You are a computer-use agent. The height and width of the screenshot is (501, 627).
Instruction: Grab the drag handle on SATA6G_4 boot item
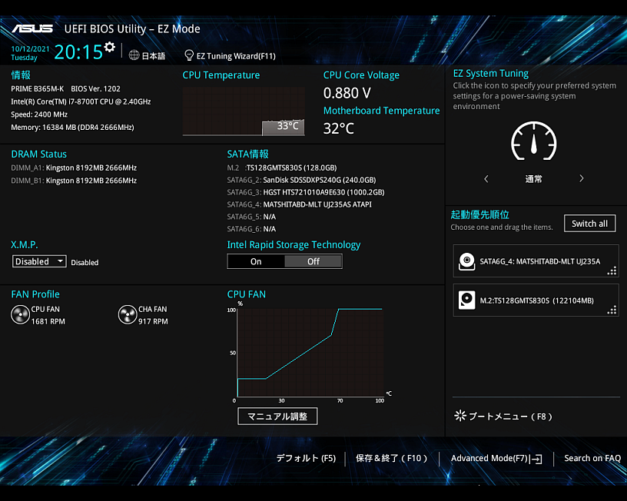click(x=612, y=271)
